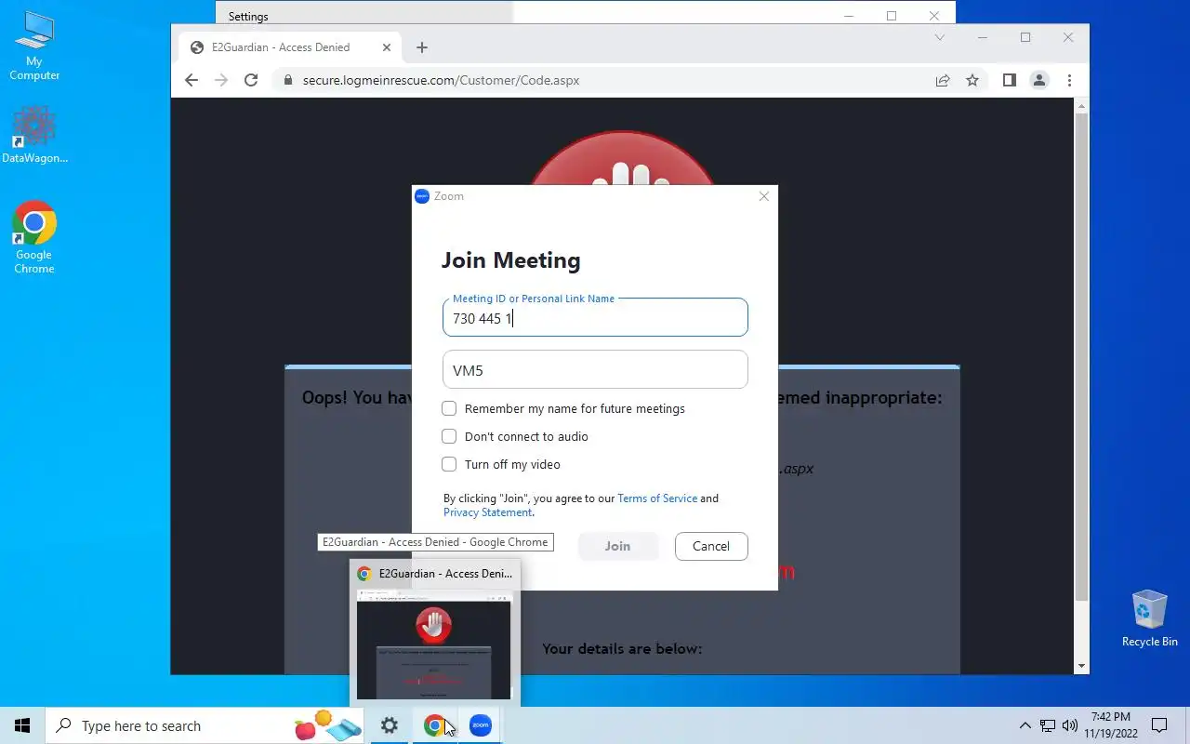The height and width of the screenshot is (744, 1190).
Task: Open the Terms of Service link
Action: [x=657, y=498]
